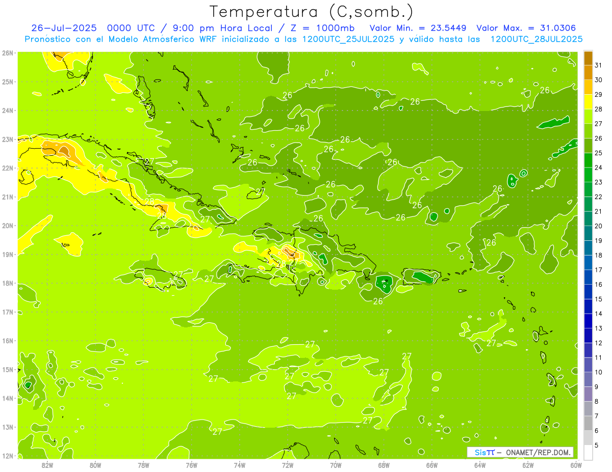Click the 64W longitude axis label
Screen dimensions: 612x472
pyautogui.click(x=480, y=465)
